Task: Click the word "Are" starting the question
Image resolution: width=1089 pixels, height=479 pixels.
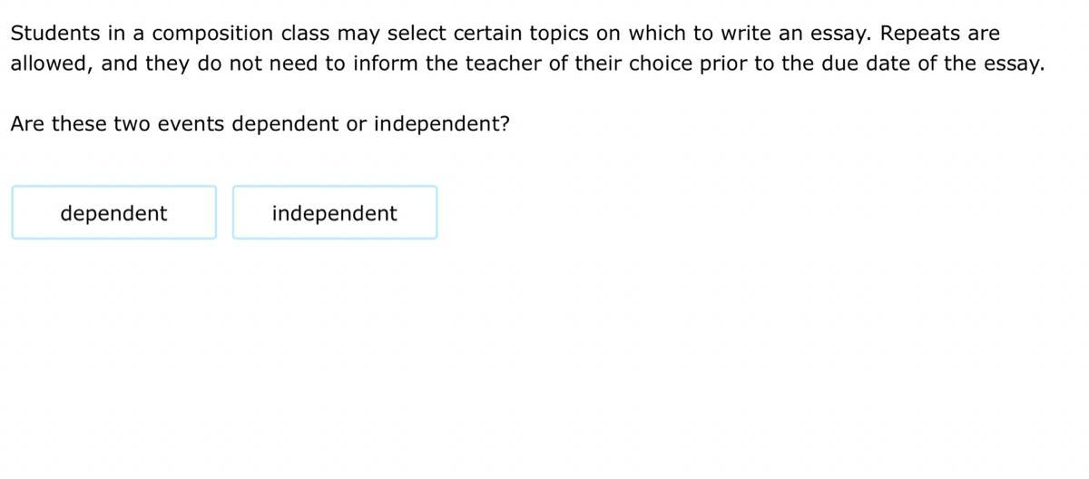Action: (27, 123)
